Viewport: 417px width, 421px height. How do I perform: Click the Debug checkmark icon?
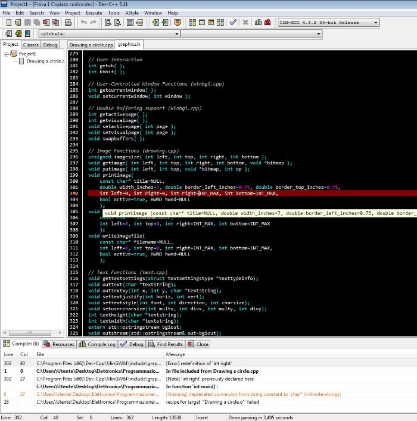click(x=233, y=22)
